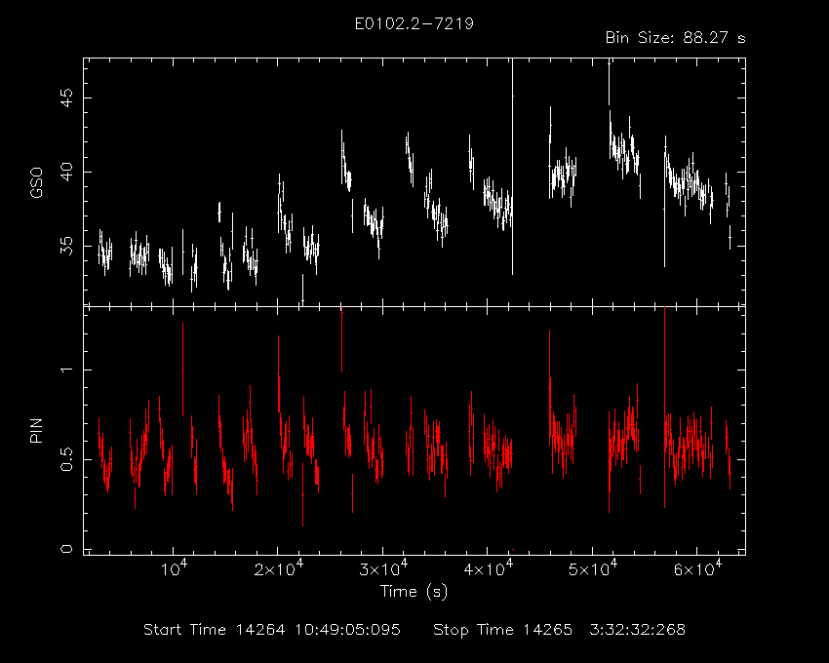The width and height of the screenshot is (829, 663).
Task: Click the 3×10^4 time tick label
Action: pyautogui.click(x=383, y=568)
